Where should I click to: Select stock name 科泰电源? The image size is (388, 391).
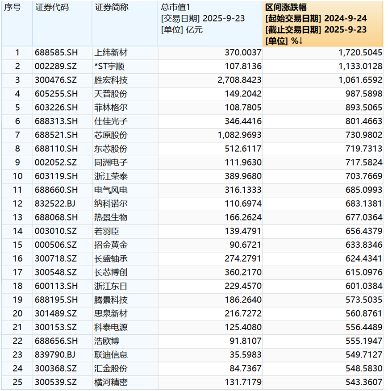point(111,327)
